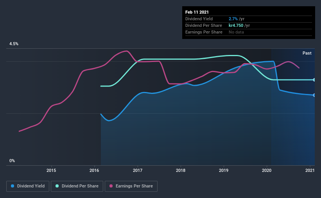Click the Dividend Per Share line end marker
The width and height of the screenshot is (321, 198).
click(x=314, y=80)
